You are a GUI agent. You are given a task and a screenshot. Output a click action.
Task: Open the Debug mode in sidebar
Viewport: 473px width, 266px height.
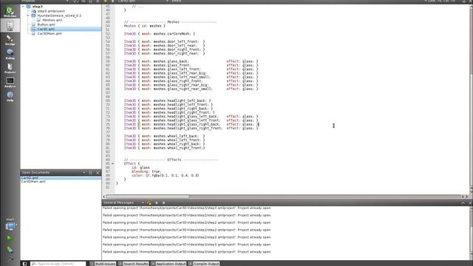click(10, 54)
